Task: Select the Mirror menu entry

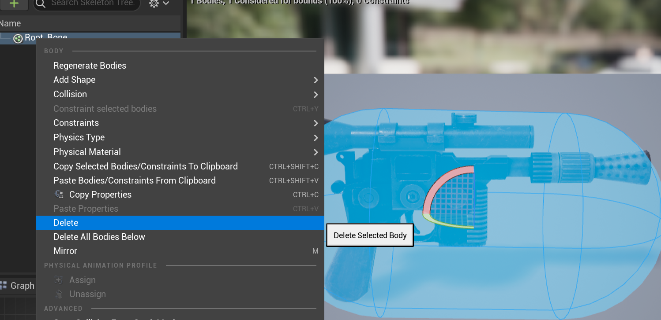Action: pyautogui.click(x=180, y=251)
